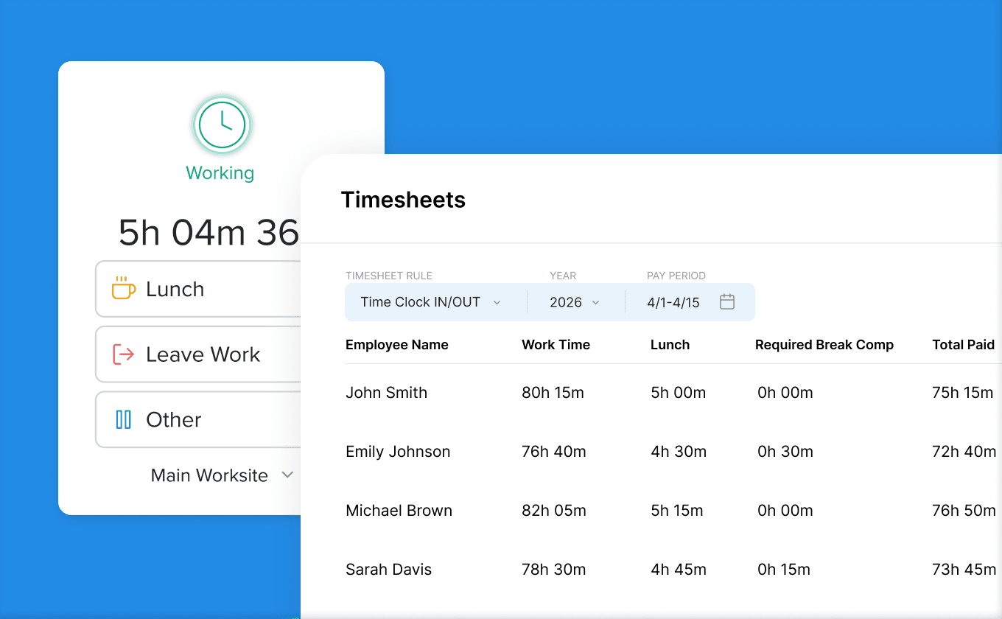Open the calendar icon in Pay Period selector

click(x=727, y=301)
